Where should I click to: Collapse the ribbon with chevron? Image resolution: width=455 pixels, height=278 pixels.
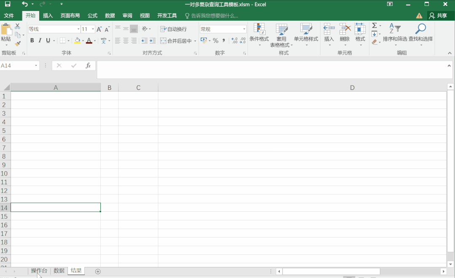coord(450,53)
